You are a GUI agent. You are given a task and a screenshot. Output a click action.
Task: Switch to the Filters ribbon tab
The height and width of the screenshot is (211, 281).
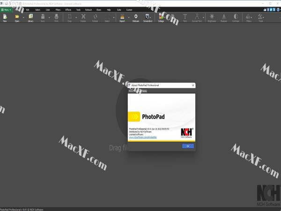coord(58,10)
